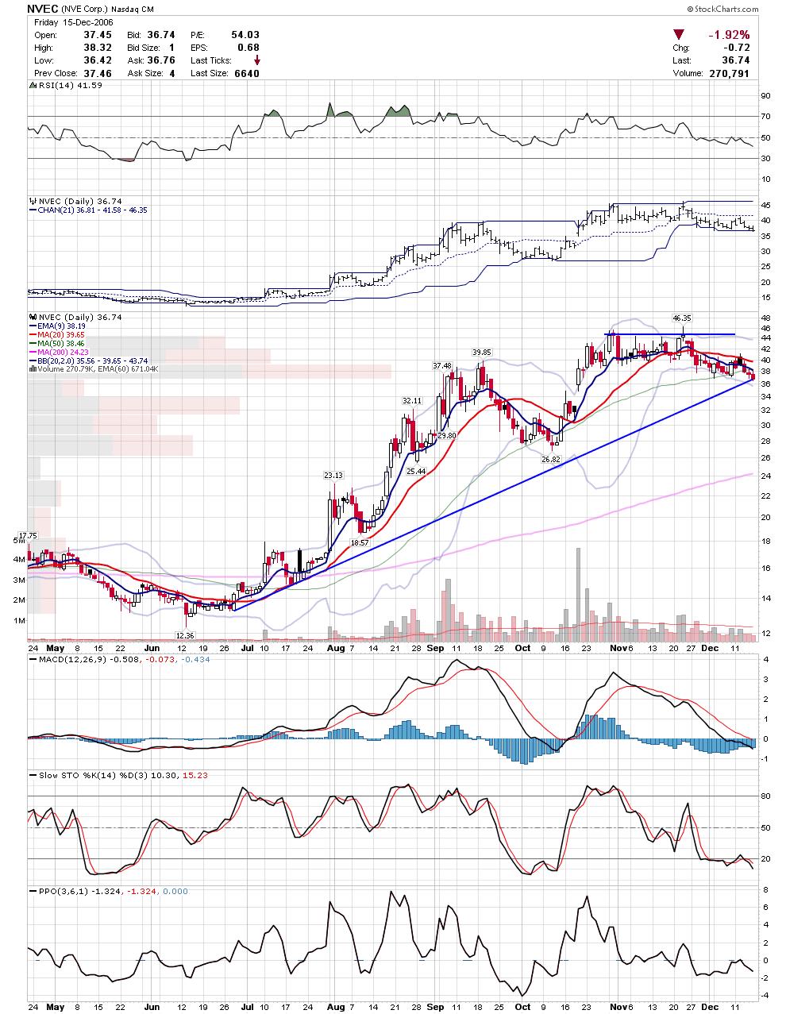Screen dimensions: 786x1014
Task: Click the Ask Size value 4
Action: 171,73
